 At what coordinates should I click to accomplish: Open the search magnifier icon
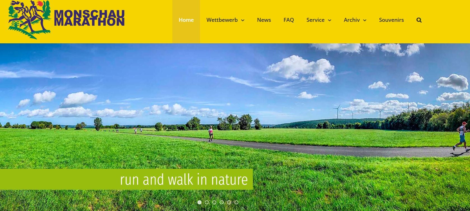tap(419, 20)
